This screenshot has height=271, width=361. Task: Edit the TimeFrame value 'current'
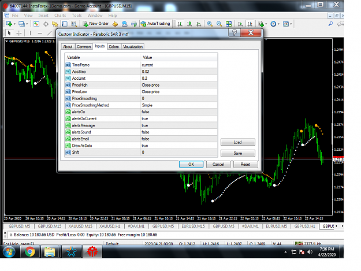click(179, 65)
